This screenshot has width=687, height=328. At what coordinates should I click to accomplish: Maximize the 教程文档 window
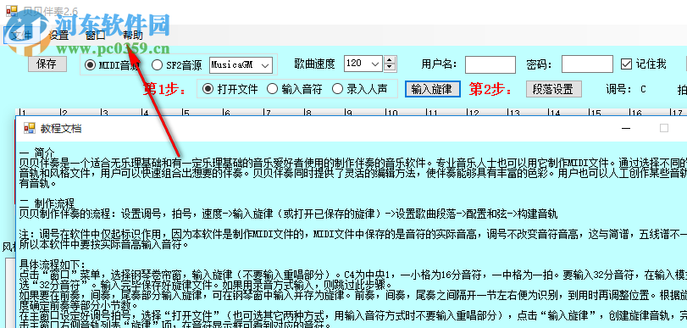point(664,128)
